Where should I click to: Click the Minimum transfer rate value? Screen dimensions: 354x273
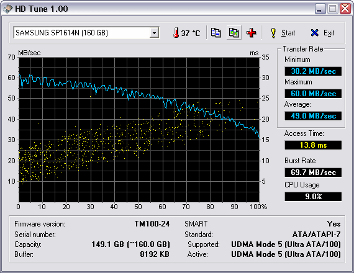[x=313, y=71]
